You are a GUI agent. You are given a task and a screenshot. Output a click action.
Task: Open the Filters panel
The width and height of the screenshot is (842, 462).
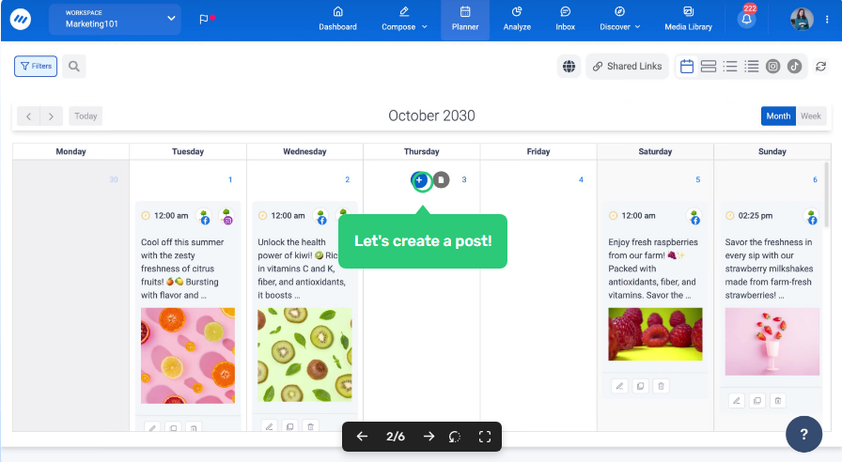[x=36, y=66]
